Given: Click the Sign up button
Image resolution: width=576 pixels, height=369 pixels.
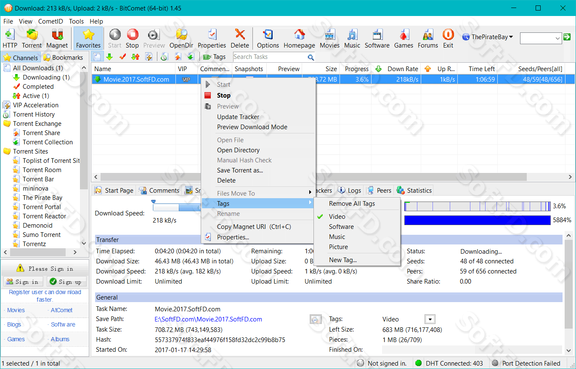Looking at the screenshot, I should [x=66, y=282].
